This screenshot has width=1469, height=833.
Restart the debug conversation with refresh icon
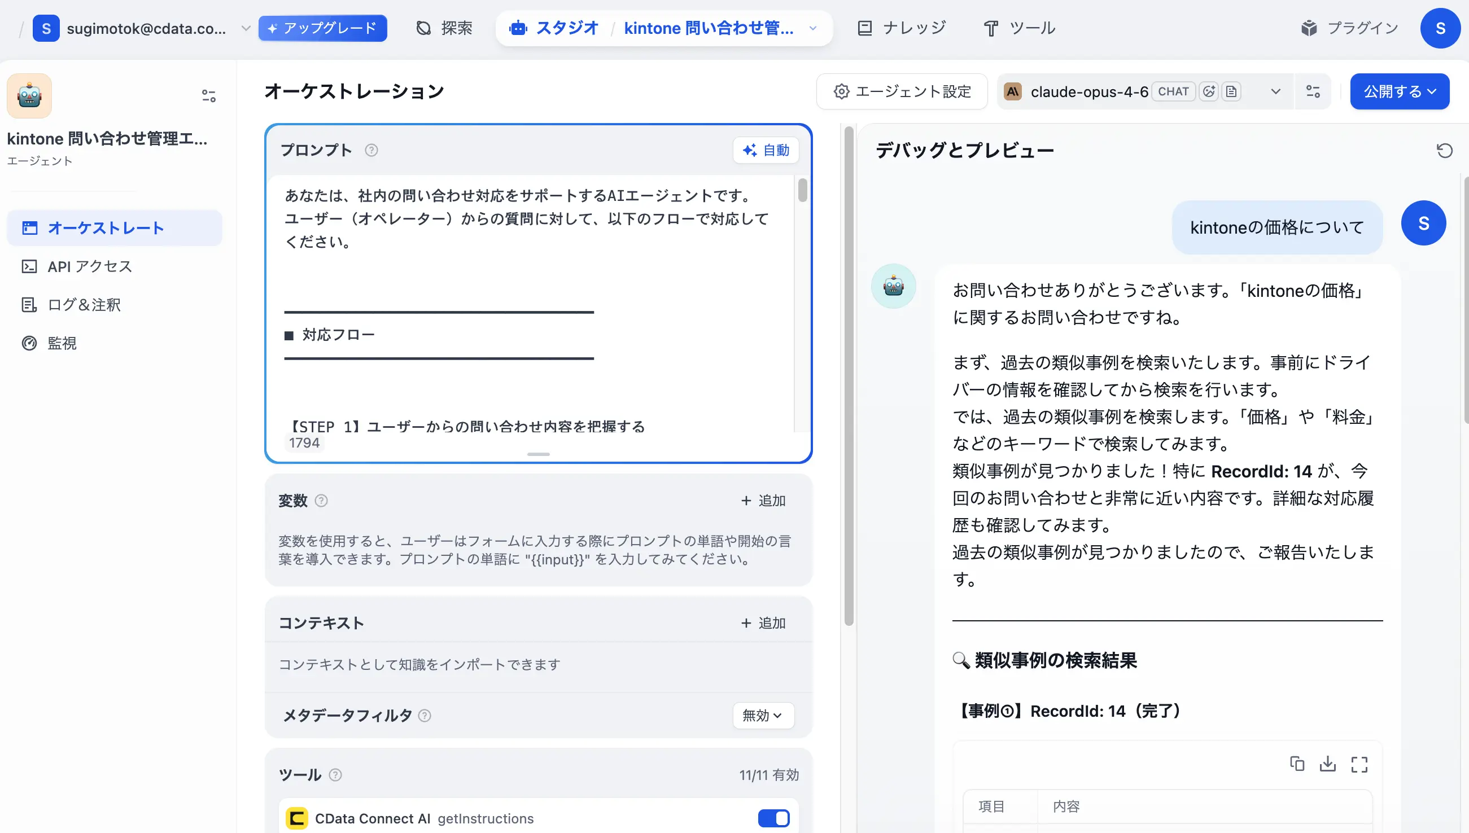click(x=1444, y=151)
